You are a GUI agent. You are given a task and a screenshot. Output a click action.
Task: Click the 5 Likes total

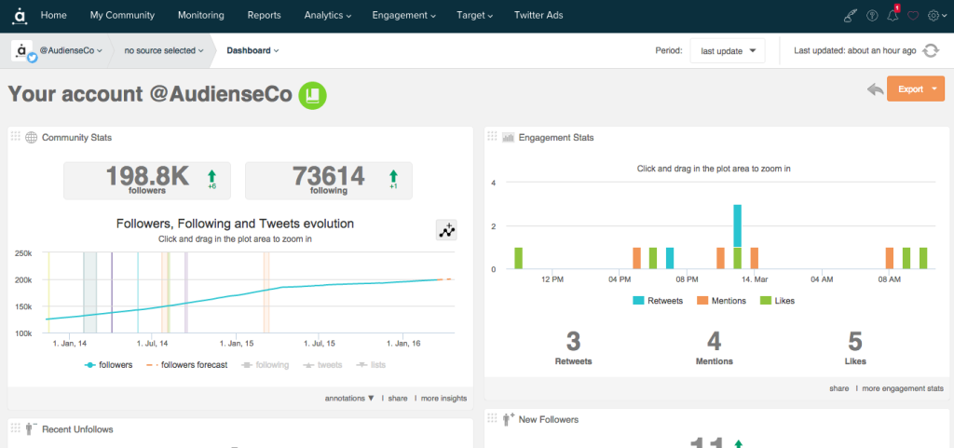(x=855, y=347)
